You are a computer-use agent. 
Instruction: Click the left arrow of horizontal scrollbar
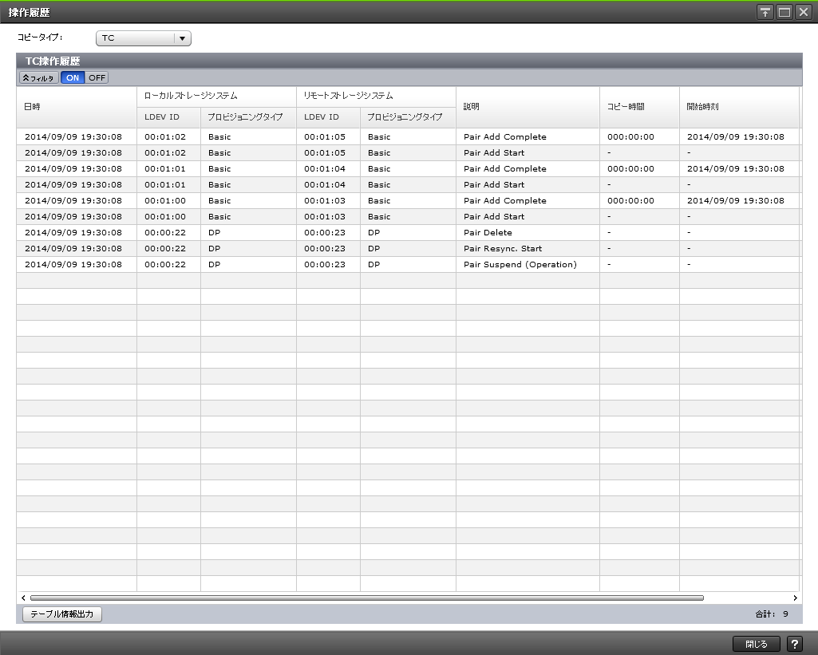(23, 598)
